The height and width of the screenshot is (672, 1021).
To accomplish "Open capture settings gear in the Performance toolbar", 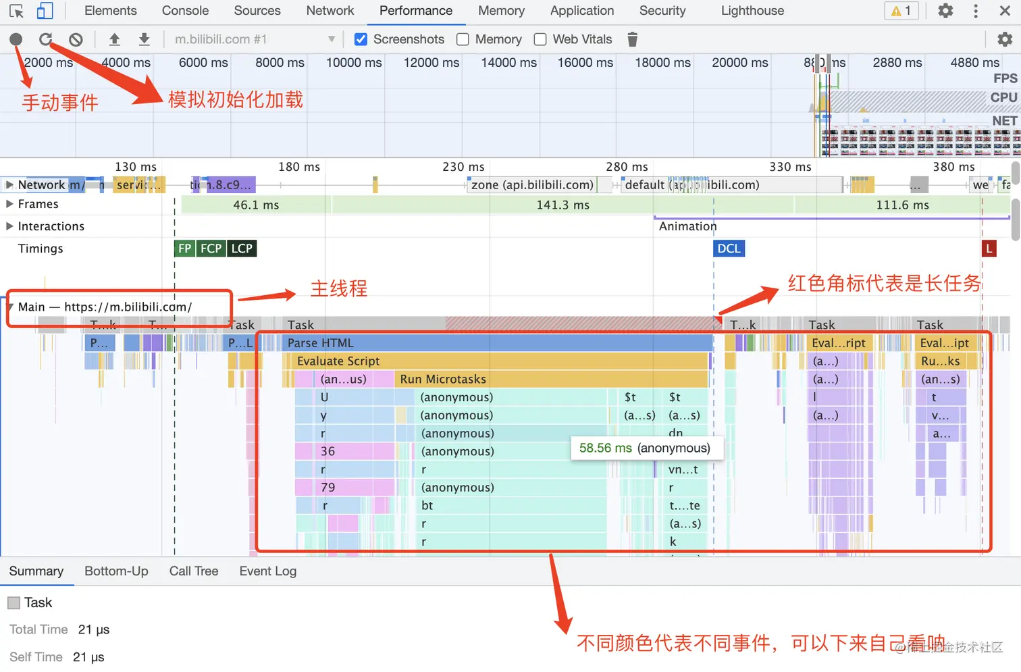I will click(x=1005, y=39).
